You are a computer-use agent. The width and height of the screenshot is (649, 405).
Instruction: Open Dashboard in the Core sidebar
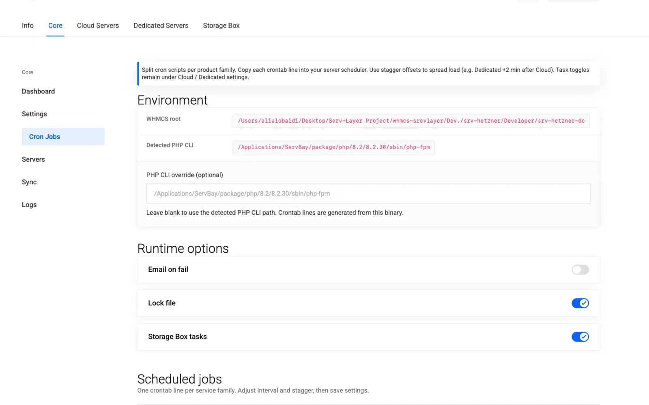pyautogui.click(x=38, y=91)
